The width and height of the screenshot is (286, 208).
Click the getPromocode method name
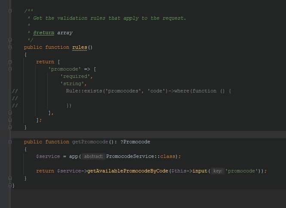pos(90,142)
